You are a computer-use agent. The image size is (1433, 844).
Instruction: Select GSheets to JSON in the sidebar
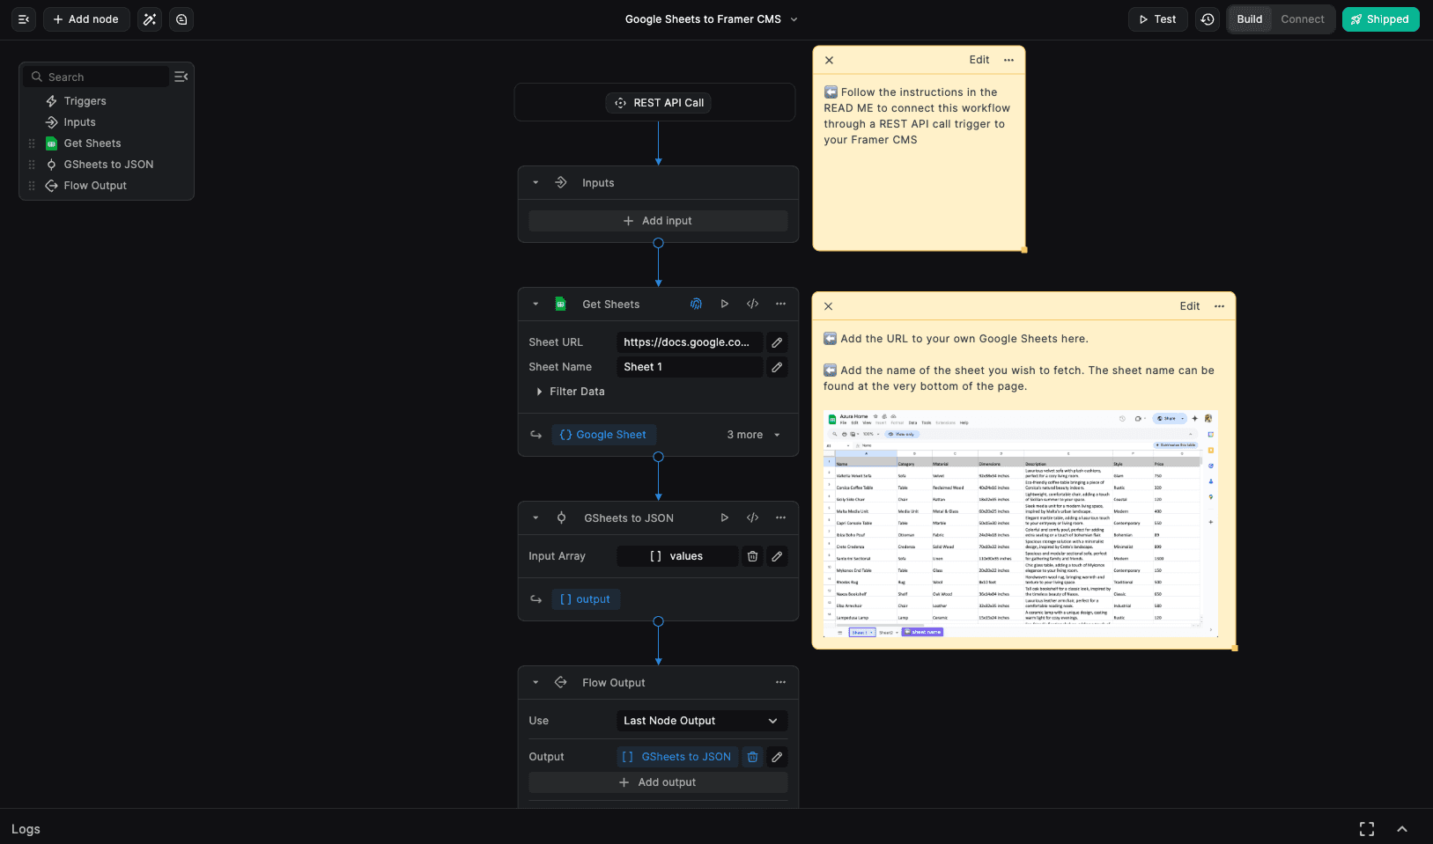pyautogui.click(x=108, y=165)
